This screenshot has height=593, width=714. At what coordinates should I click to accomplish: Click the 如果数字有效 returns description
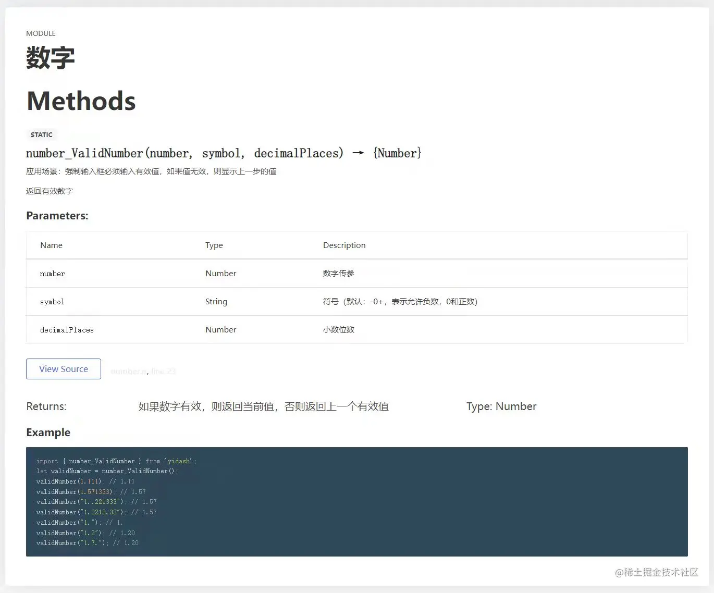(263, 406)
